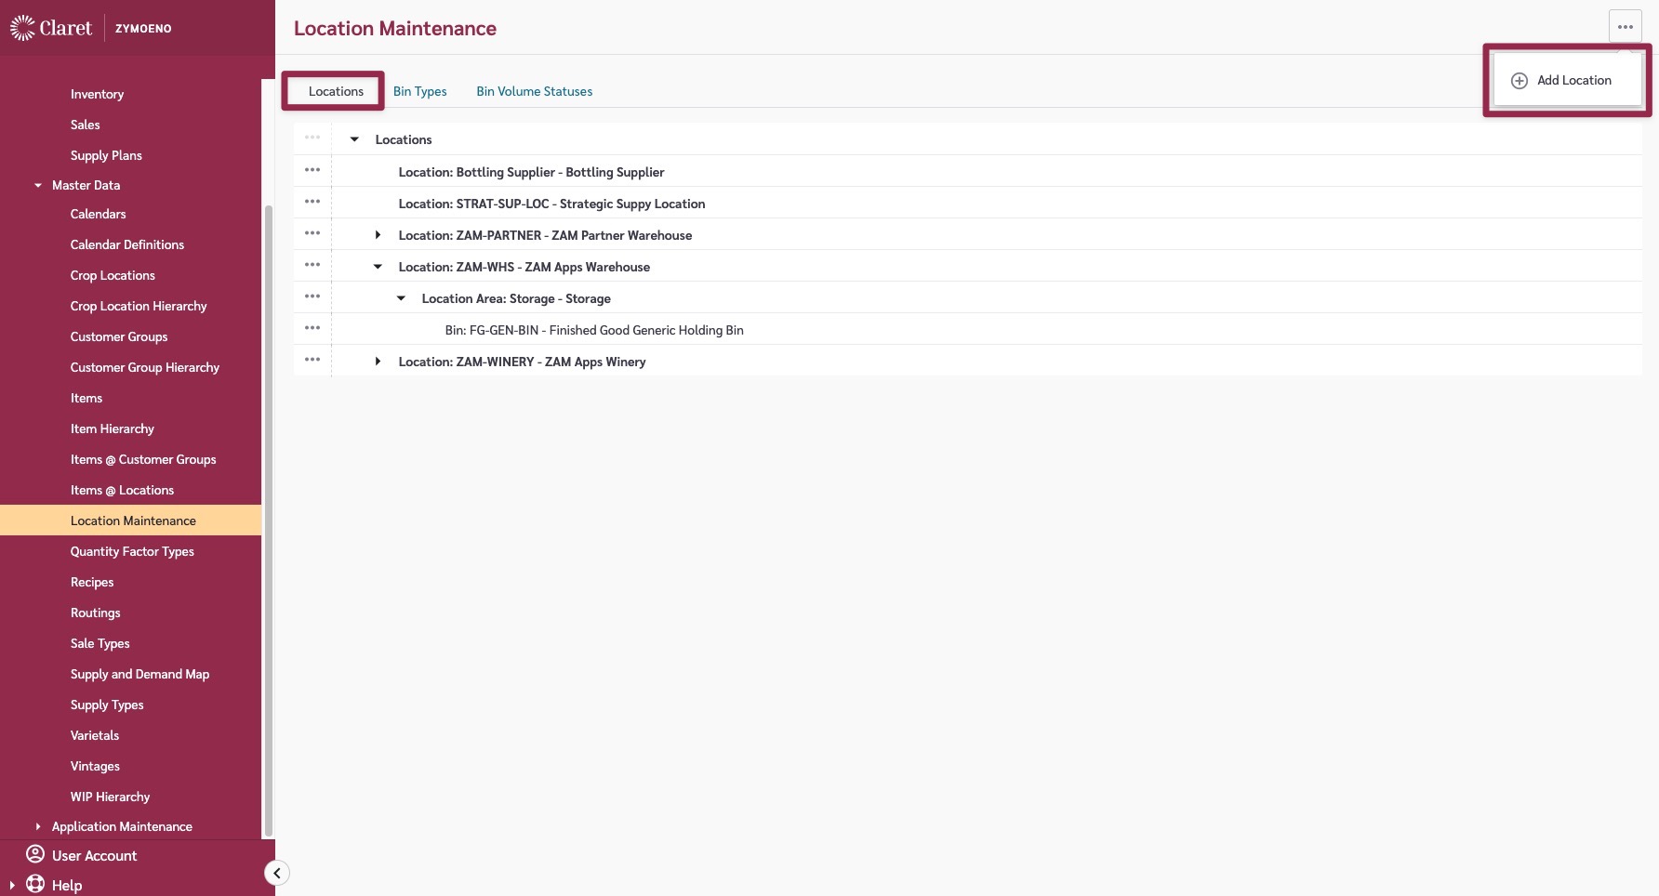
Task: Open row menu for FG-GEN-BIN bin
Action: click(312, 329)
